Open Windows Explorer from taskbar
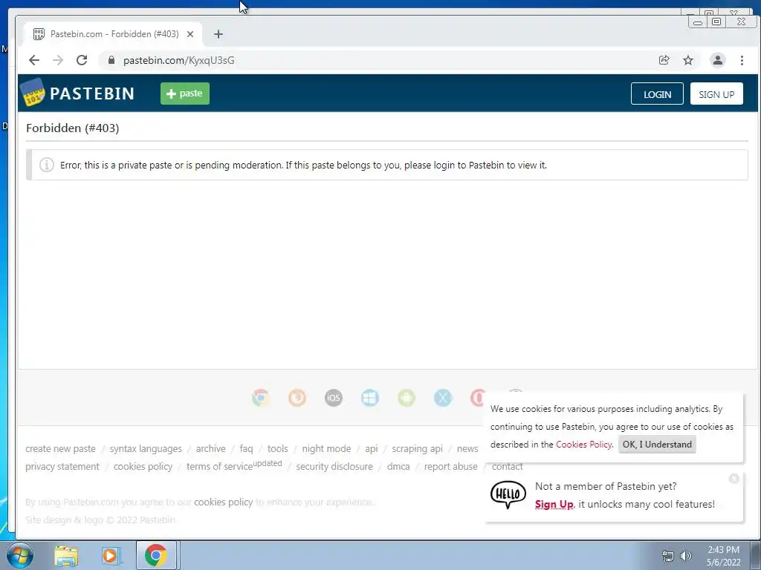761x570 pixels. coord(66,556)
